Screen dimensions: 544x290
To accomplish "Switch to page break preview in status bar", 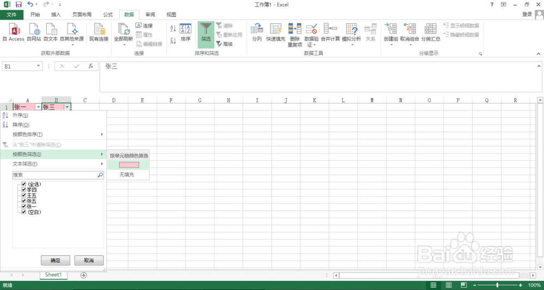I will click(x=464, y=285).
